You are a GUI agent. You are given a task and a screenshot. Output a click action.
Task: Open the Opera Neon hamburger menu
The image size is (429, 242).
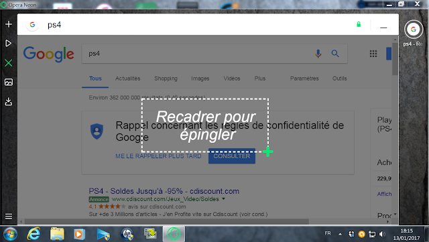tap(9, 217)
